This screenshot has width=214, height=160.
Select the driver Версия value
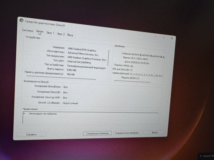(x=140, y=58)
